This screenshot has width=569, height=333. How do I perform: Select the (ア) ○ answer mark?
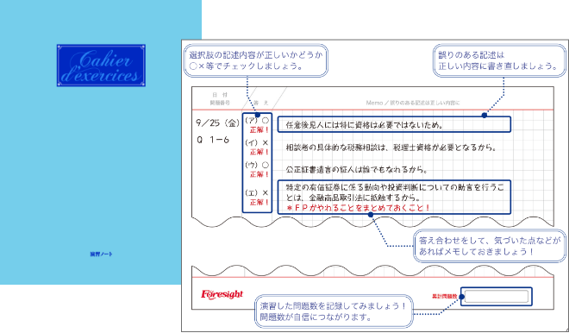(257, 120)
